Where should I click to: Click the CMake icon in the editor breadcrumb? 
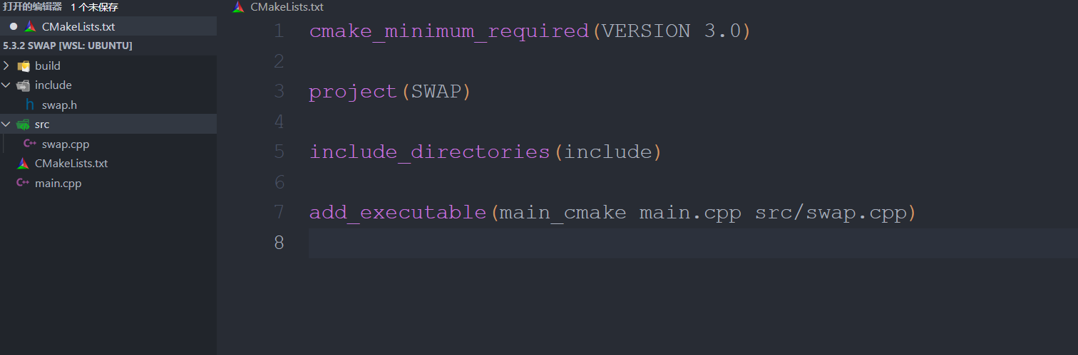[x=239, y=7]
